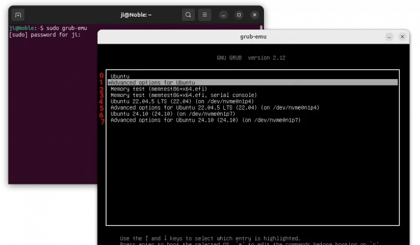Open the search tool in the terminal window
This screenshot has width=420, height=245.
click(x=188, y=15)
